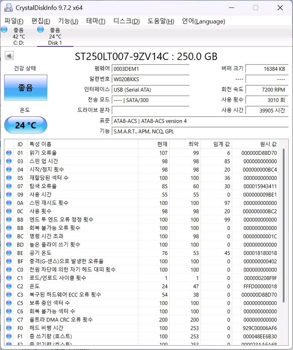Click status circle for BF 충격(G-센스) row
This screenshot has height=350, width=293.
tap(9, 261)
